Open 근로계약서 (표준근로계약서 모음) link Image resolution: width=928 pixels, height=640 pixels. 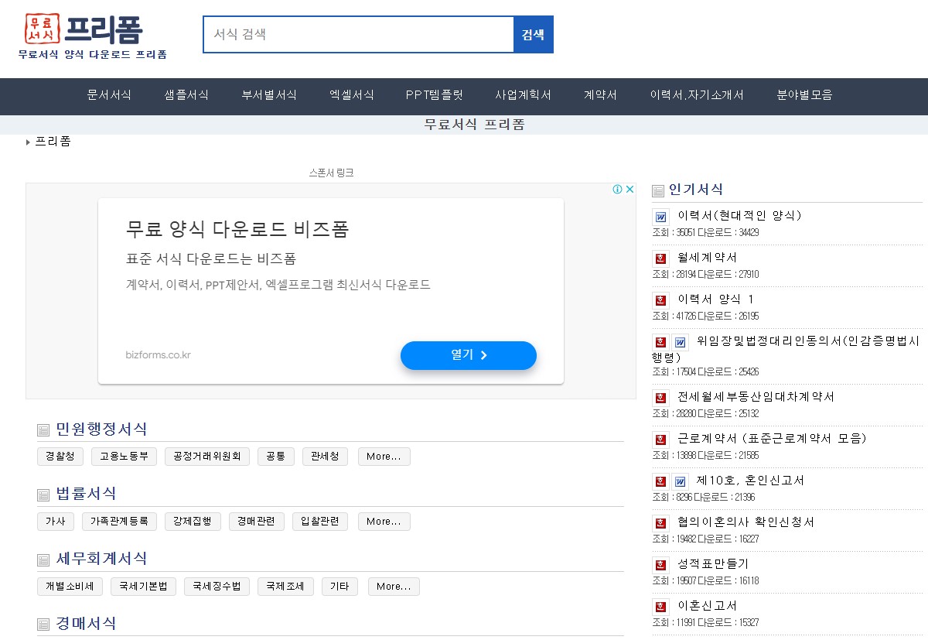click(x=772, y=439)
